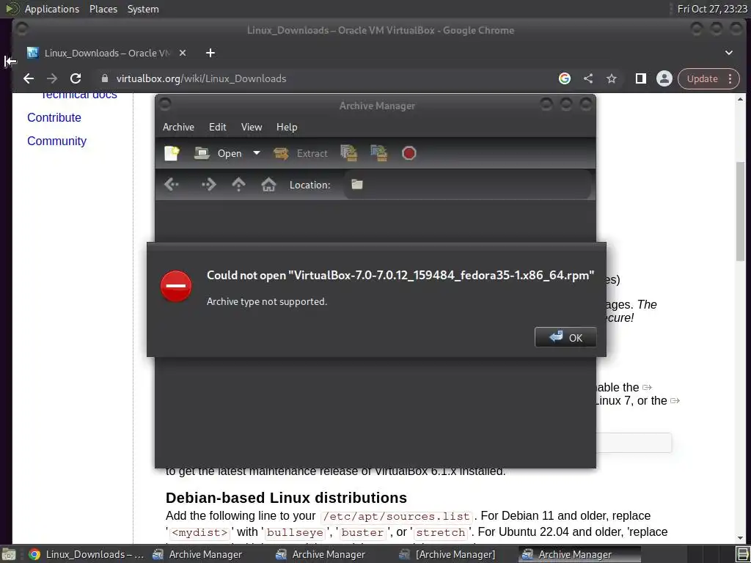The width and height of the screenshot is (751, 563).
Task: Click the Chrome Update button
Action: pyautogui.click(x=702, y=78)
